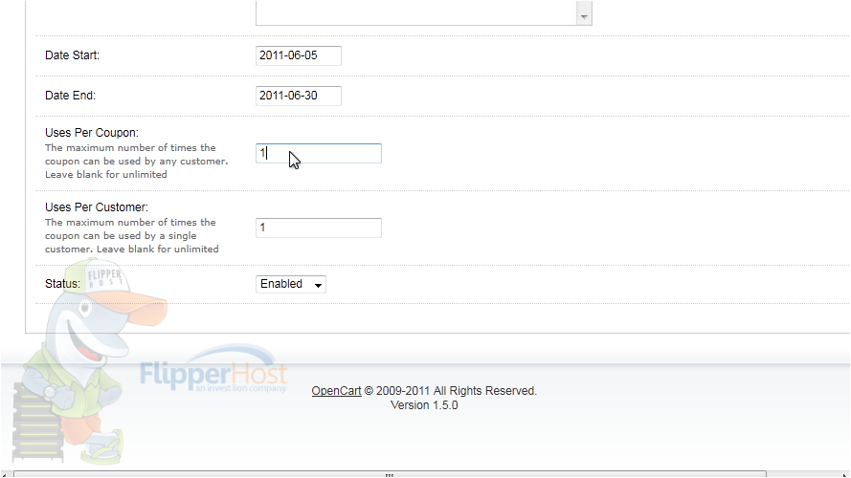
Task: Click the 'Status:' label
Action: (x=62, y=284)
